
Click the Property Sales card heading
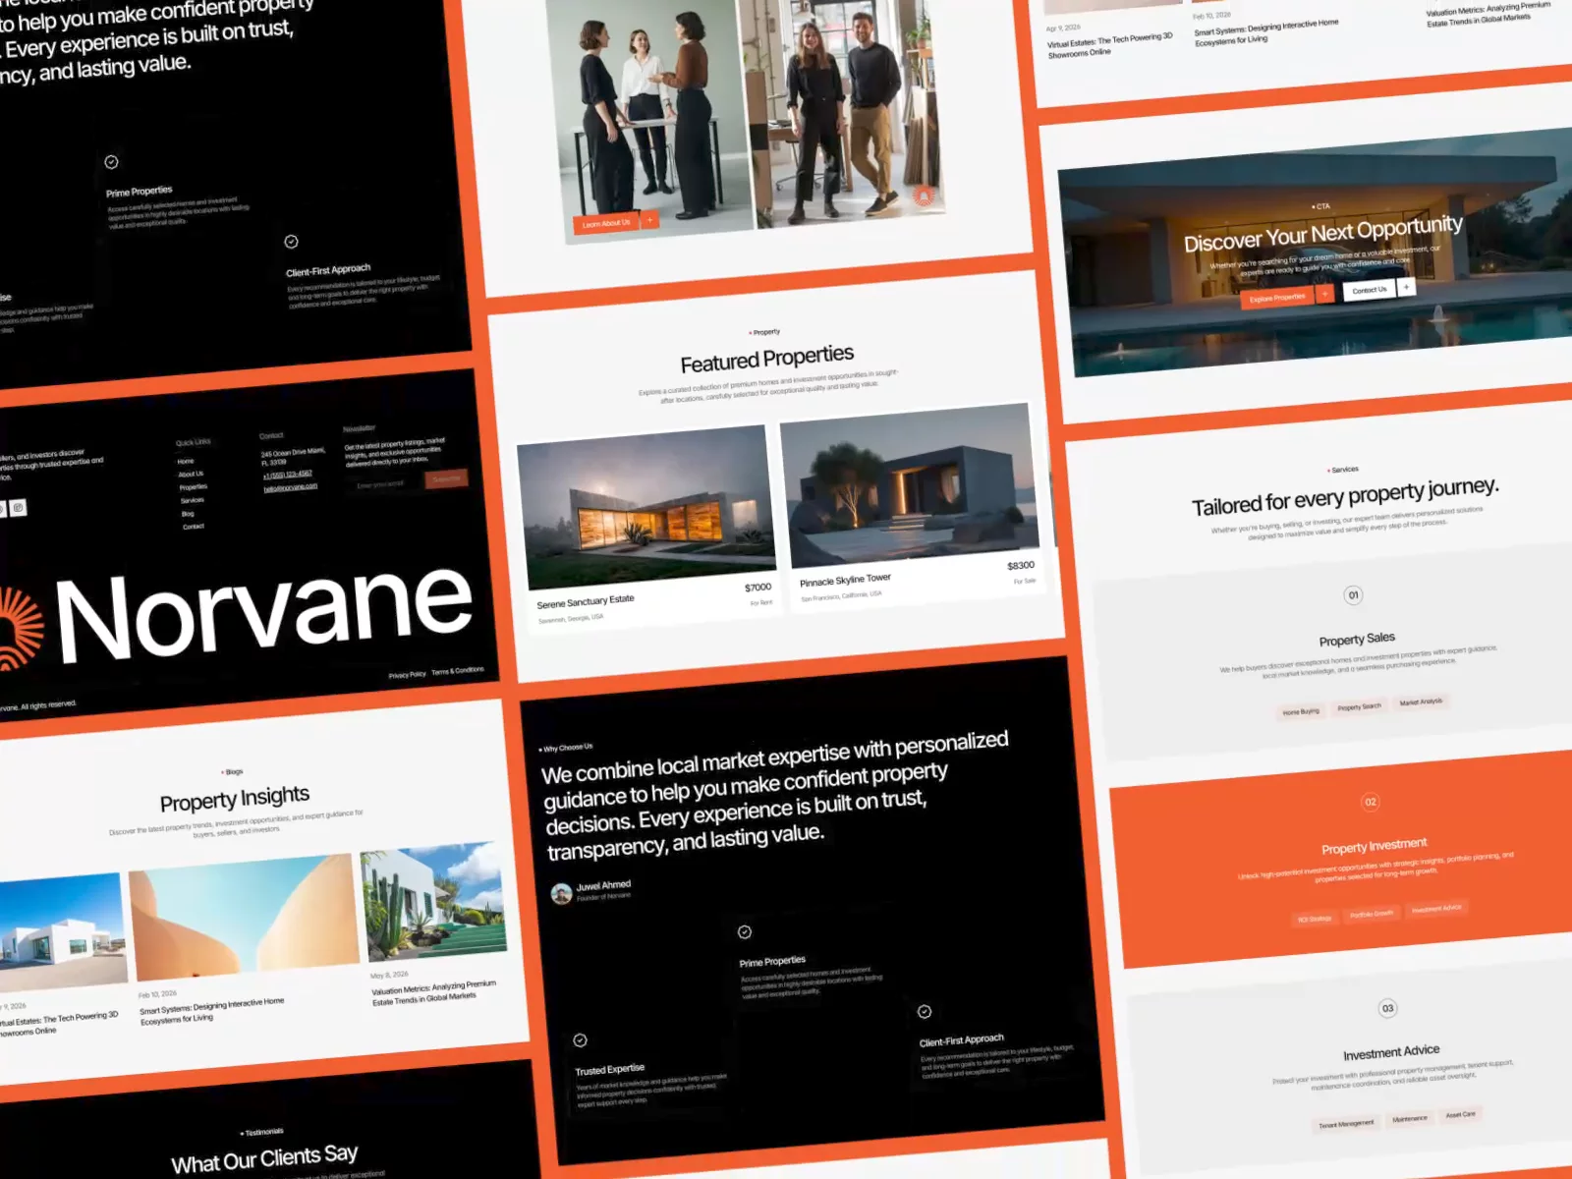point(1357,640)
